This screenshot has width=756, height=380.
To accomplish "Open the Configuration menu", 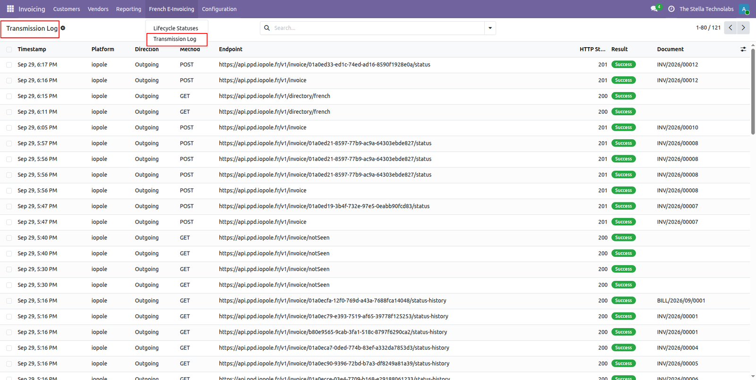I will 219,9.
